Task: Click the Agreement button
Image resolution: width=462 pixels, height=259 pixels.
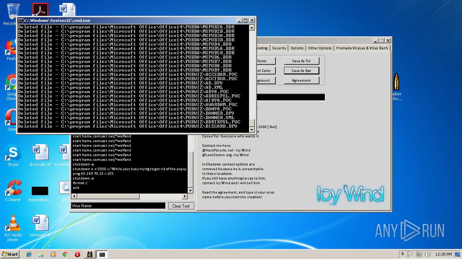Action: (301, 81)
